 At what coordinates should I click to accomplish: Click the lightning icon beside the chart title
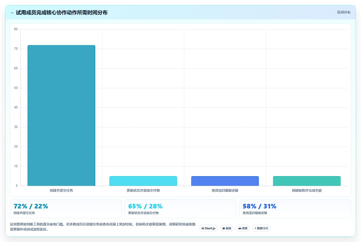point(12,13)
